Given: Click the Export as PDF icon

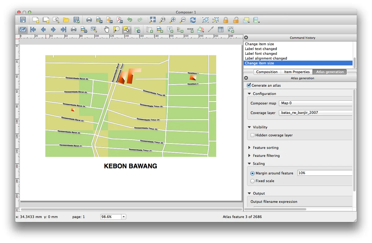Looking at the screenshot, I should [x=120, y=20].
